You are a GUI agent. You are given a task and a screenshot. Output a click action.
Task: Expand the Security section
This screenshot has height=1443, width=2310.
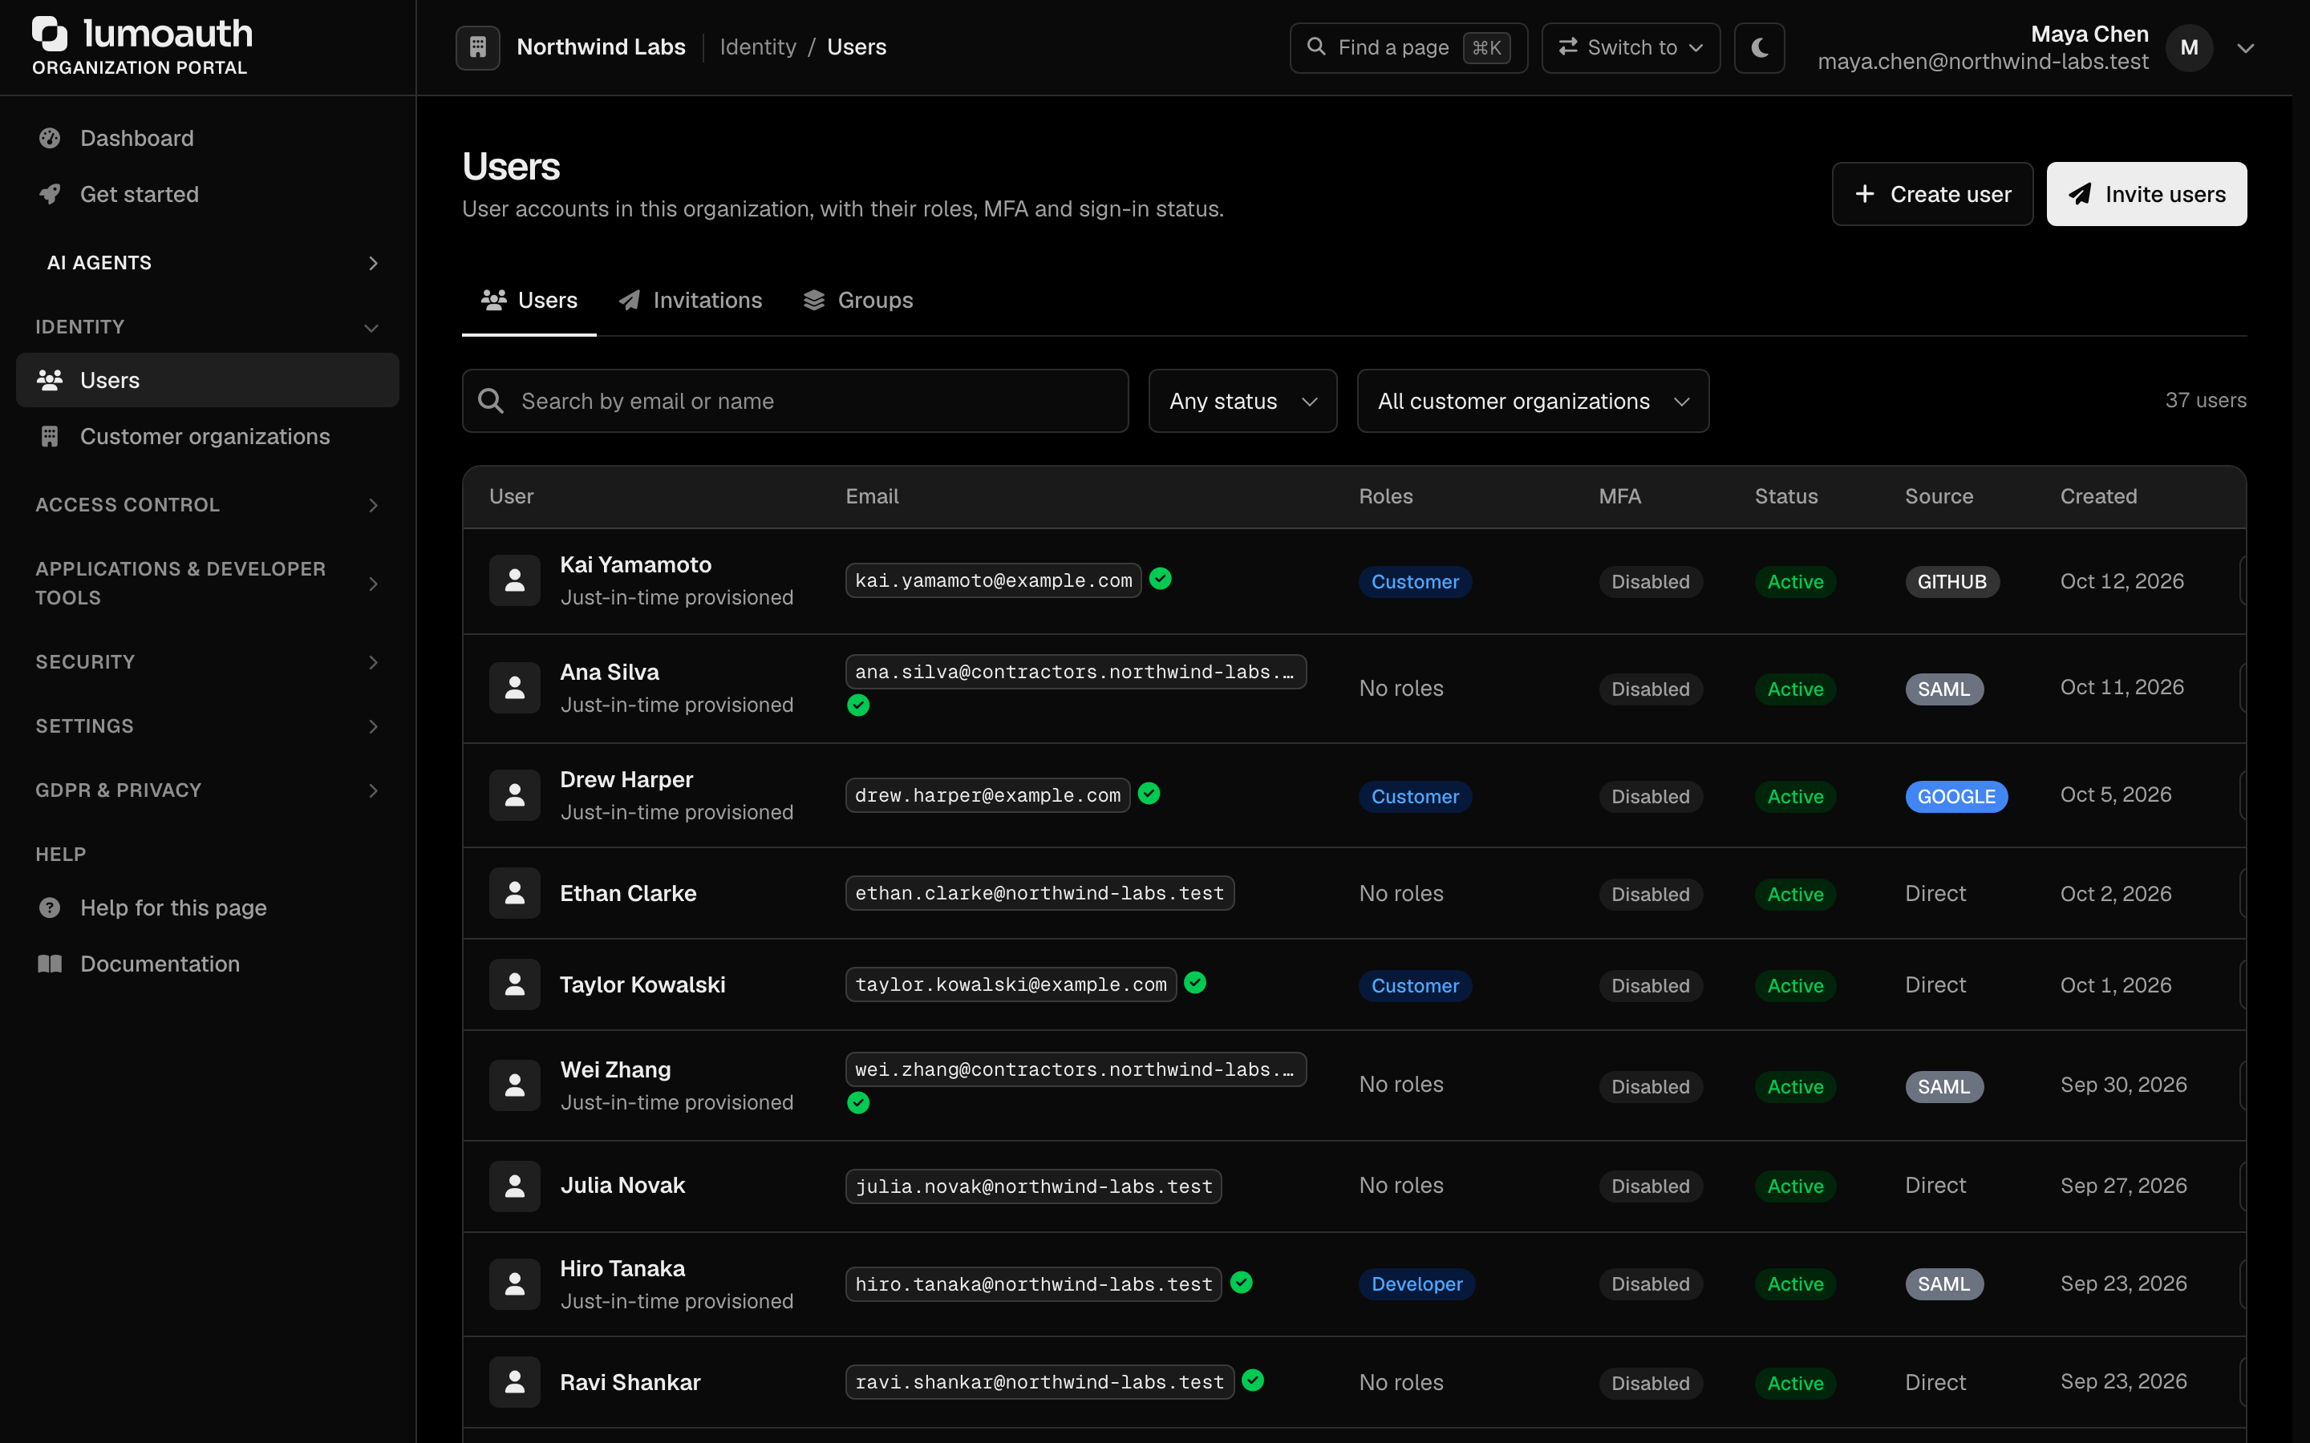pyautogui.click(x=207, y=661)
